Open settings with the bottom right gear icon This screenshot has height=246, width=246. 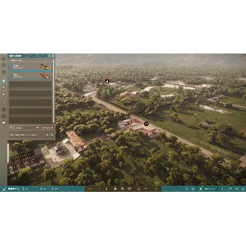click(243, 189)
